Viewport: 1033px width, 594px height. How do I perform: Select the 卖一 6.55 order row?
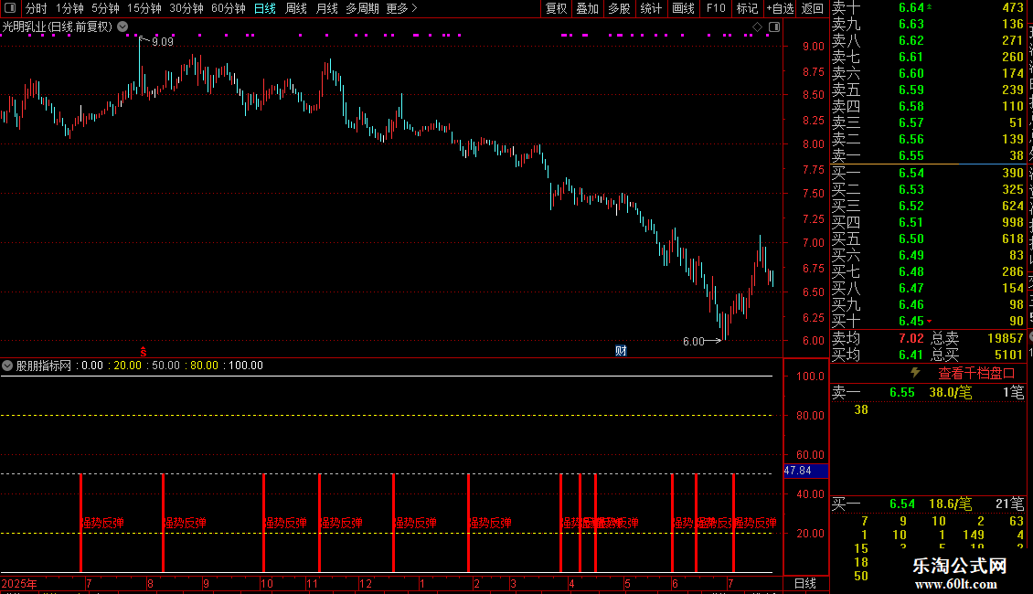[928, 155]
